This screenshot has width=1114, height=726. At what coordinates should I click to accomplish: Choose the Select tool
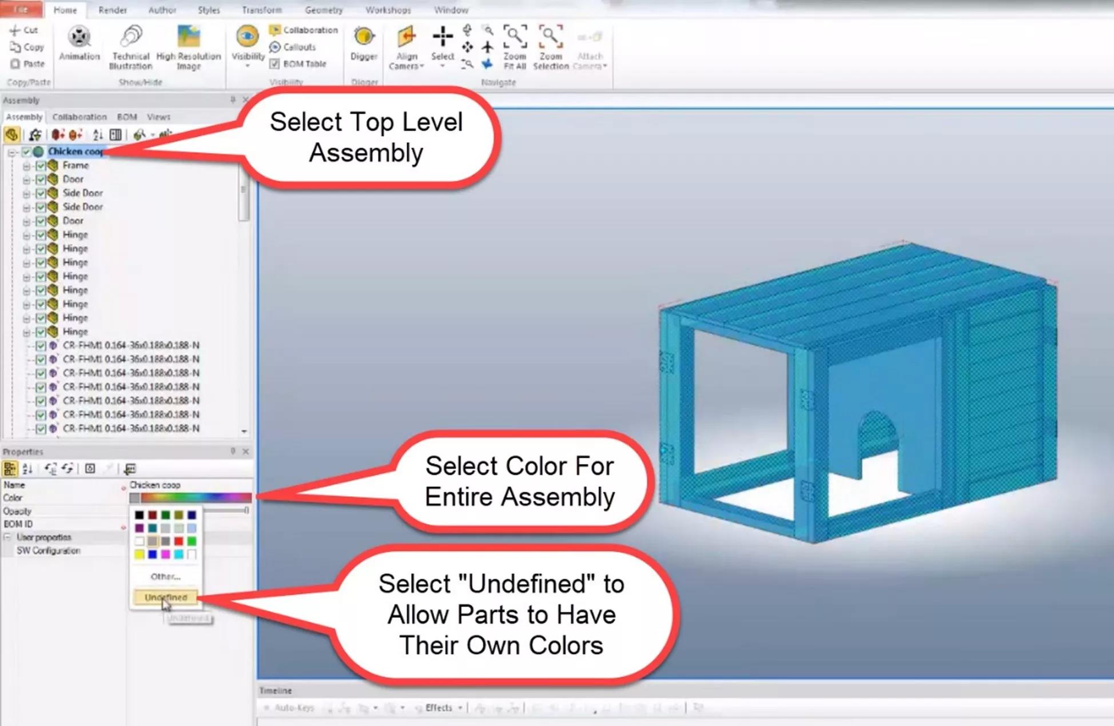[x=442, y=43]
